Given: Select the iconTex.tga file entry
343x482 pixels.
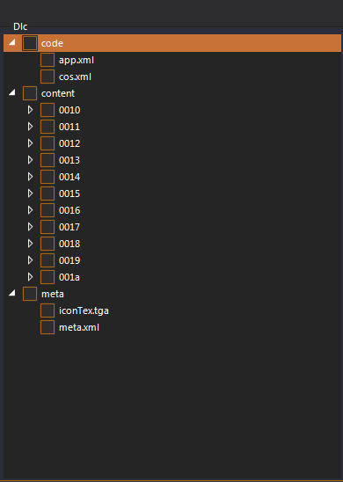Looking at the screenshot, I should click(x=84, y=310).
